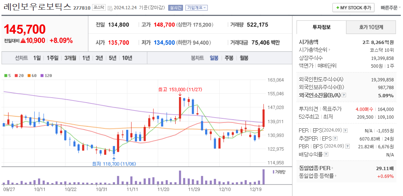The height and width of the screenshot is (196, 403).
Task: Click the purple 거래량 volume legend
Action: [x=280, y=172]
